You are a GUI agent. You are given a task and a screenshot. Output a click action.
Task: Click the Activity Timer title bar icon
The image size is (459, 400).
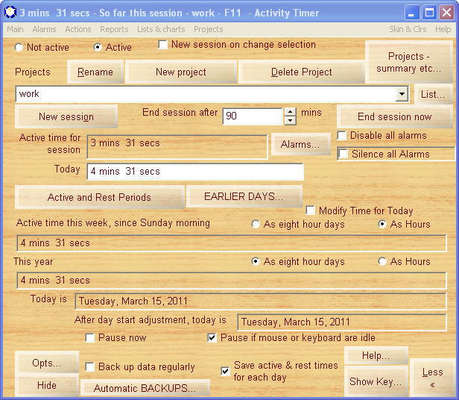click(x=10, y=12)
